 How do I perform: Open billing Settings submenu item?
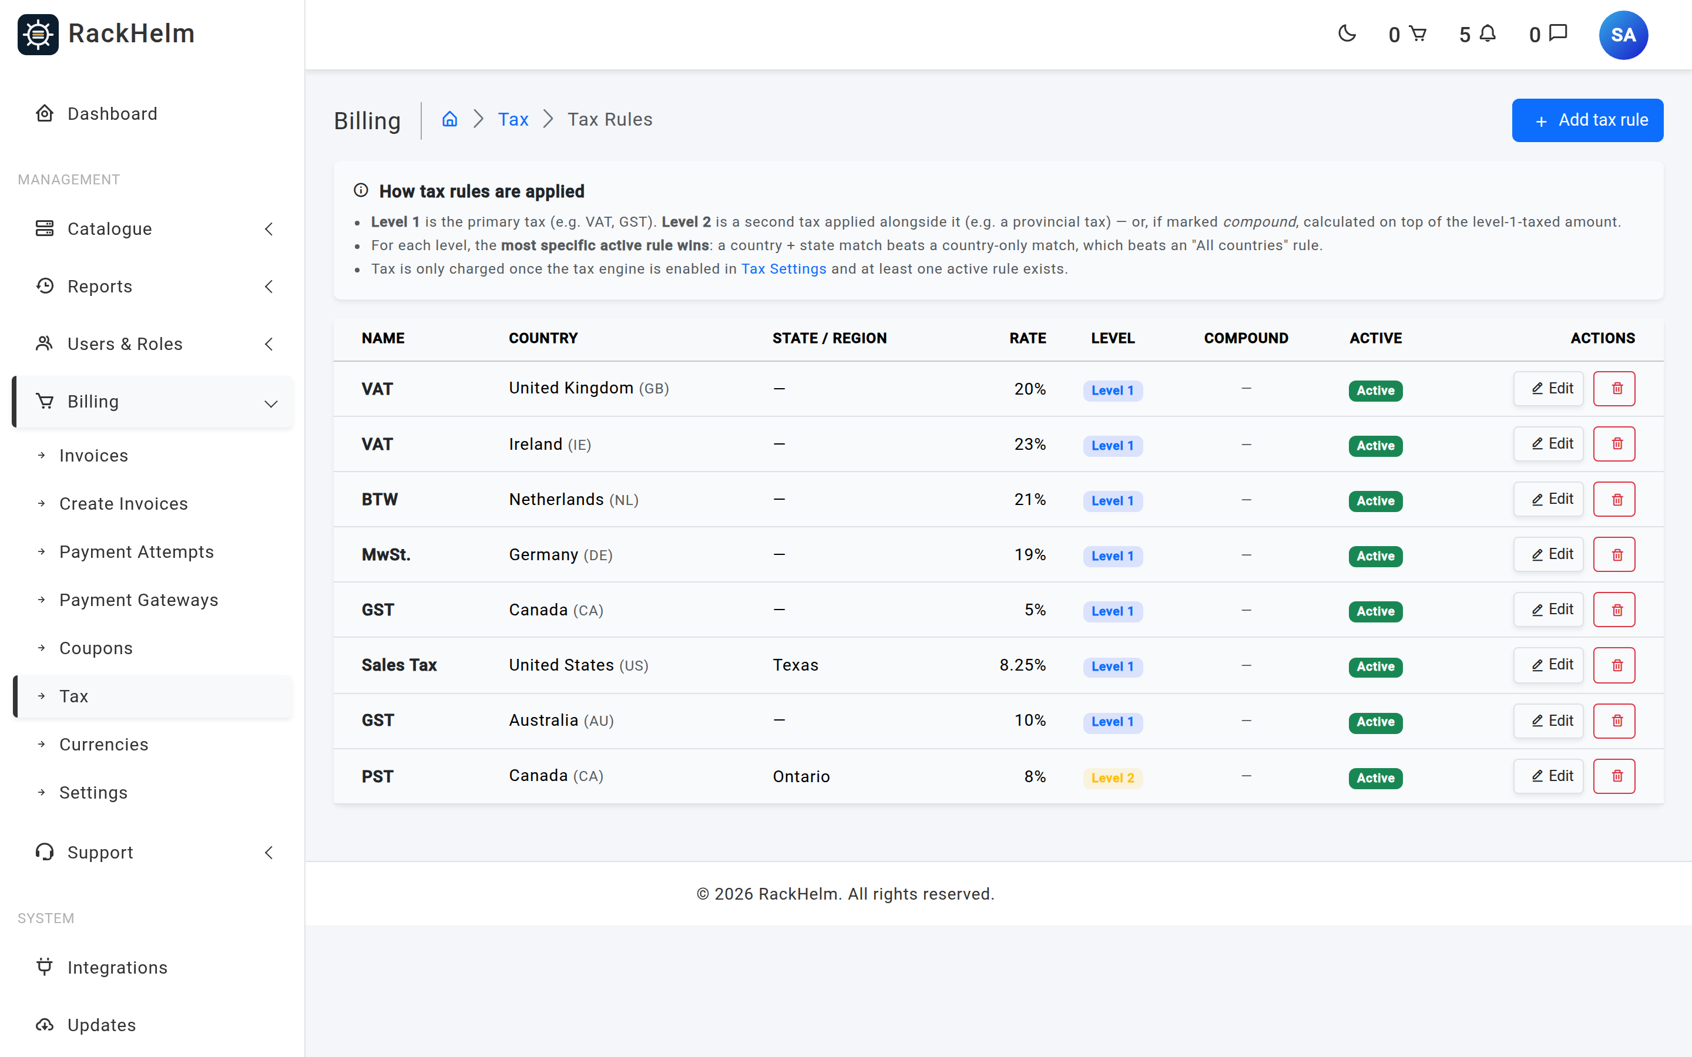tap(152, 793)
